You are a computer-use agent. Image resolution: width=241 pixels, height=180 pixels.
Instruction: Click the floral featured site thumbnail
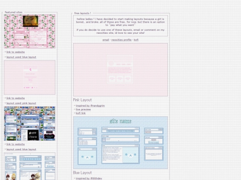(x=29, y=32)
